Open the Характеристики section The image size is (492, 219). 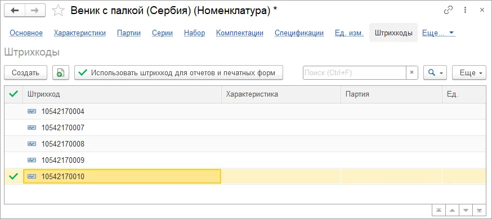coord(80,33)
